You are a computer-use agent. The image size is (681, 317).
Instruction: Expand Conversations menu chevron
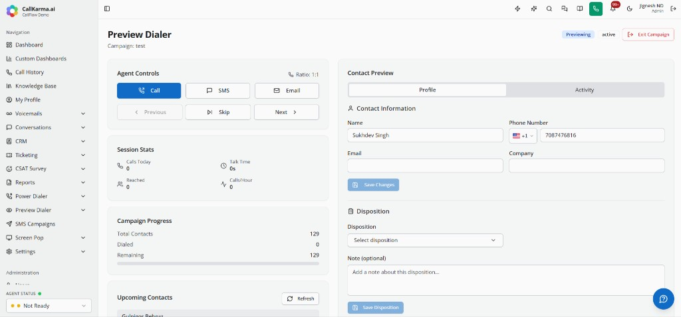83,127
